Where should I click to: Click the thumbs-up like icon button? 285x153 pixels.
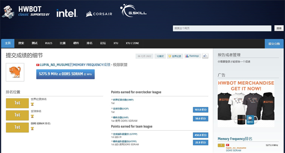pyautogui.click(x=205, y=56)
